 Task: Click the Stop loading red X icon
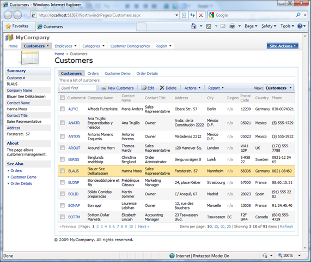click(201, 15)
